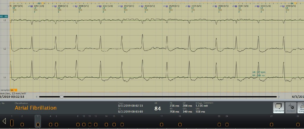This screenshot has height=129, width=304.
Task: Click the timeline slider handle
Action: [x=62, y=97]
